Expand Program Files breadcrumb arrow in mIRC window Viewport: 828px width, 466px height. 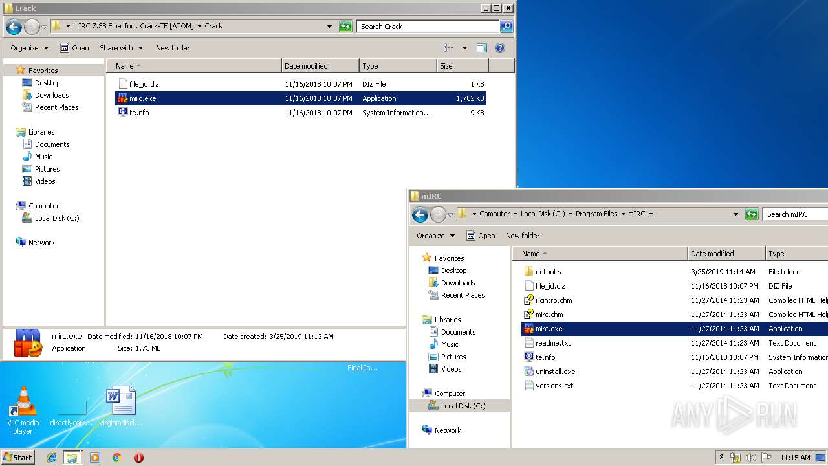click(x=622, y=214)
